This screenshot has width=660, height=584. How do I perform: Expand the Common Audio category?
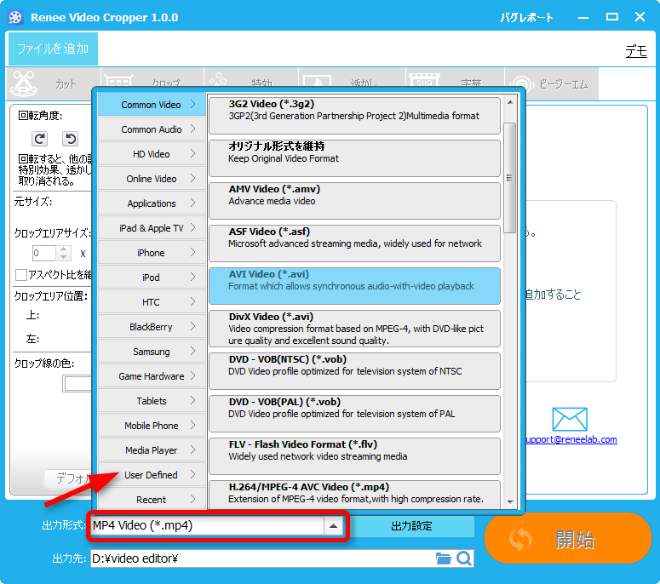tap(152, 129)
